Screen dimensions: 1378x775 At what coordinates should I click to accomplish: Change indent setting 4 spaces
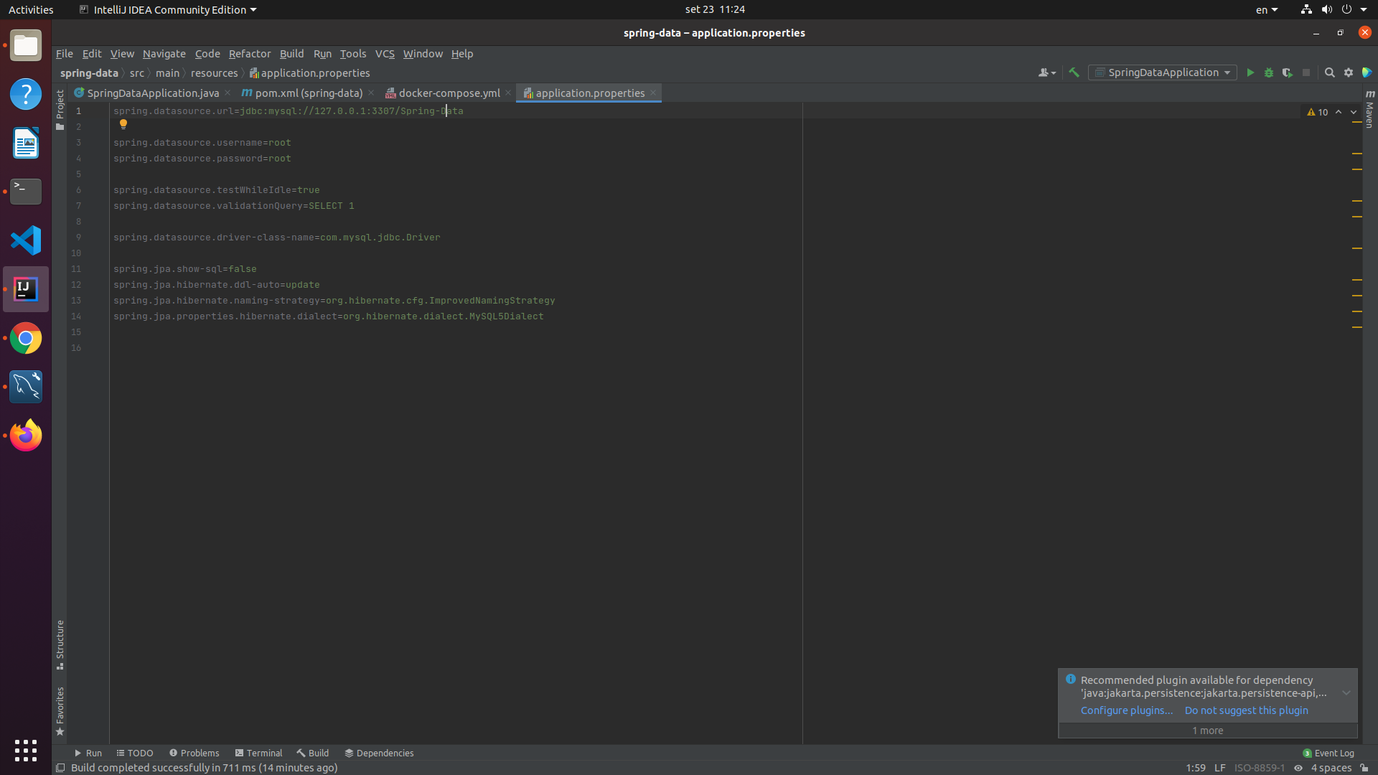point(1331,768)
